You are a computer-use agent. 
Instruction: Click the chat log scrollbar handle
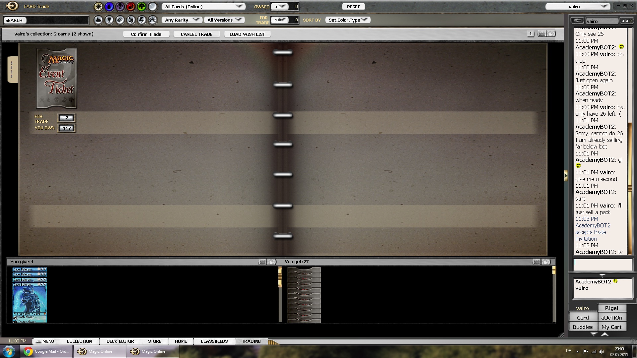click(x=630, y=188)
